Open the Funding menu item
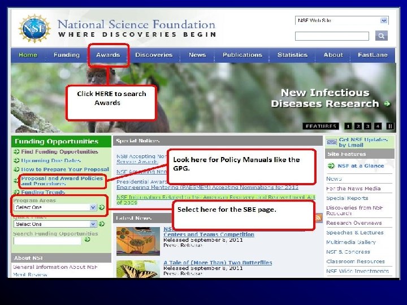 point(67,55)
